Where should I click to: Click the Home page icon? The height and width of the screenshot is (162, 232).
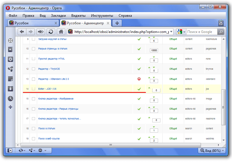(61, 32)
